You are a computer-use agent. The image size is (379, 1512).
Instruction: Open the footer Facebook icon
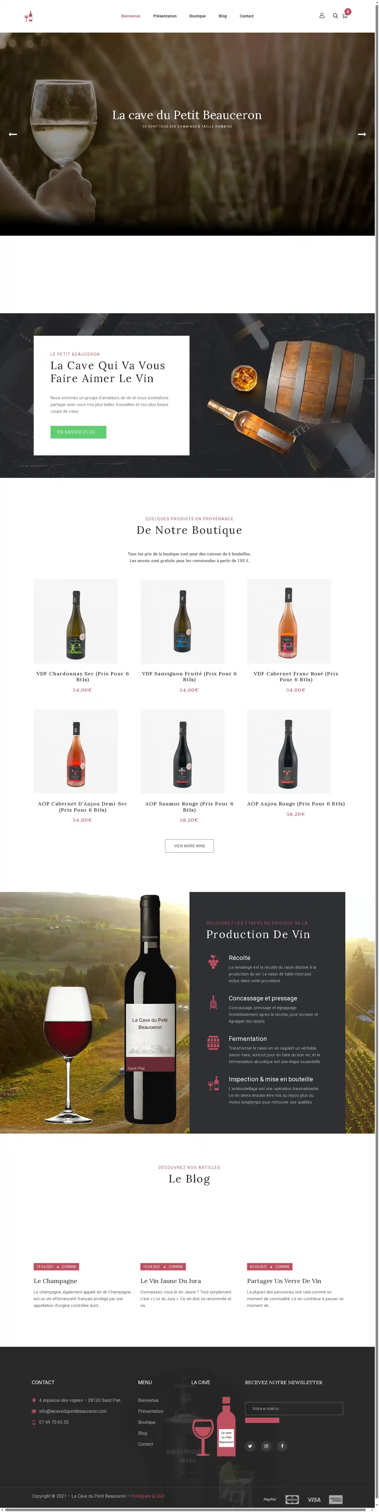(x=282, y=1446)
